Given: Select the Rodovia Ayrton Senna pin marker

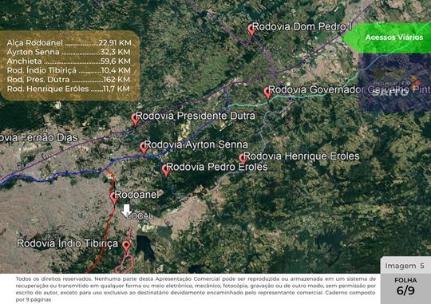Looking at the screenshot, I should tap(144, 148).
